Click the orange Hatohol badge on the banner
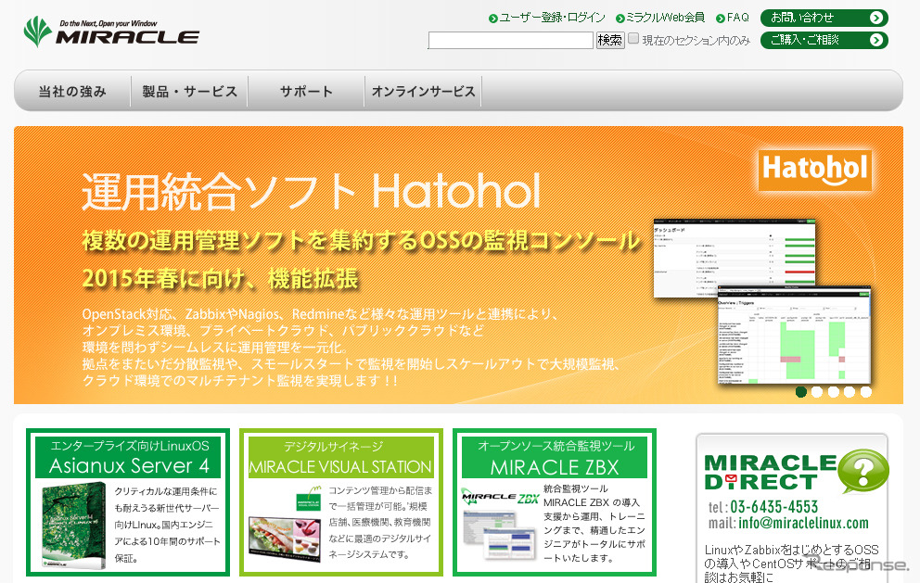The height and width of the screenshot is (583, 920). [814, 171]
